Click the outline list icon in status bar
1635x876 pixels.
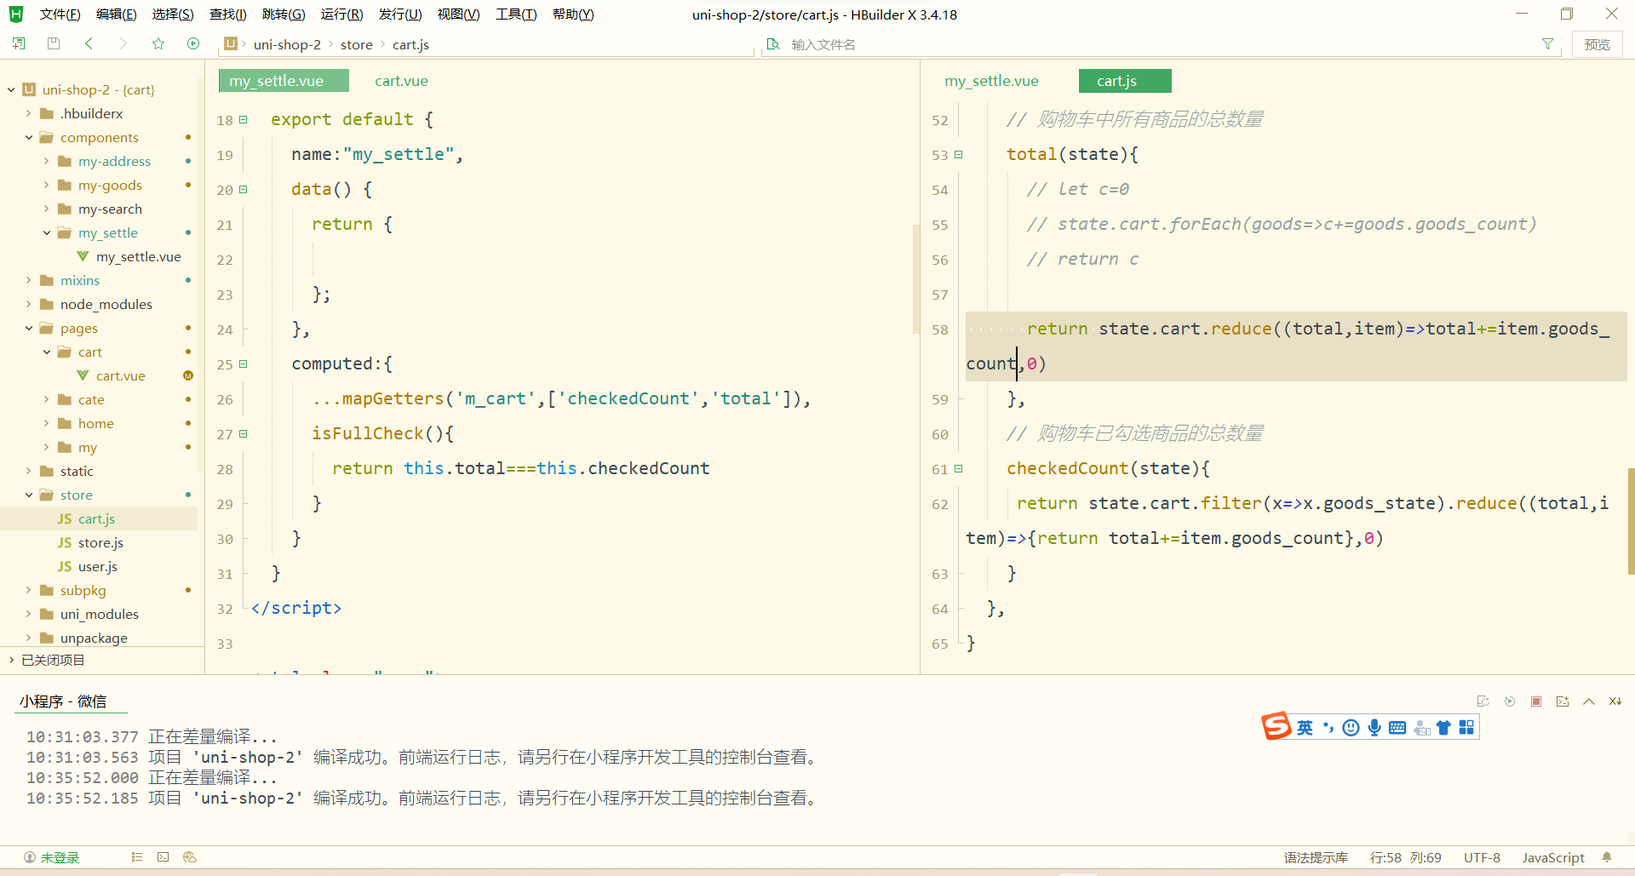(137, 857)
